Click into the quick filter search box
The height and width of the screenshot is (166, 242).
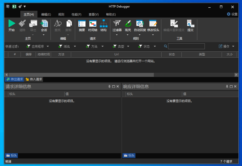click(x=186, y=46)
